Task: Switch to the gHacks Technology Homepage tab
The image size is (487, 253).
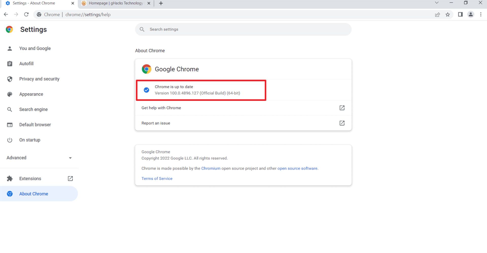Action: pos(116,3)
